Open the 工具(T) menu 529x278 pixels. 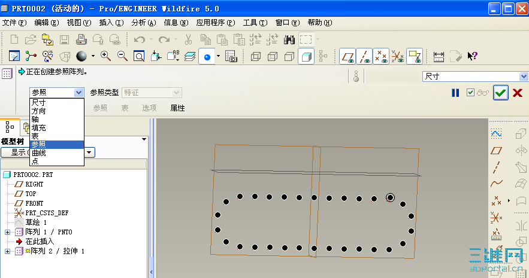(x=255, y=23)
